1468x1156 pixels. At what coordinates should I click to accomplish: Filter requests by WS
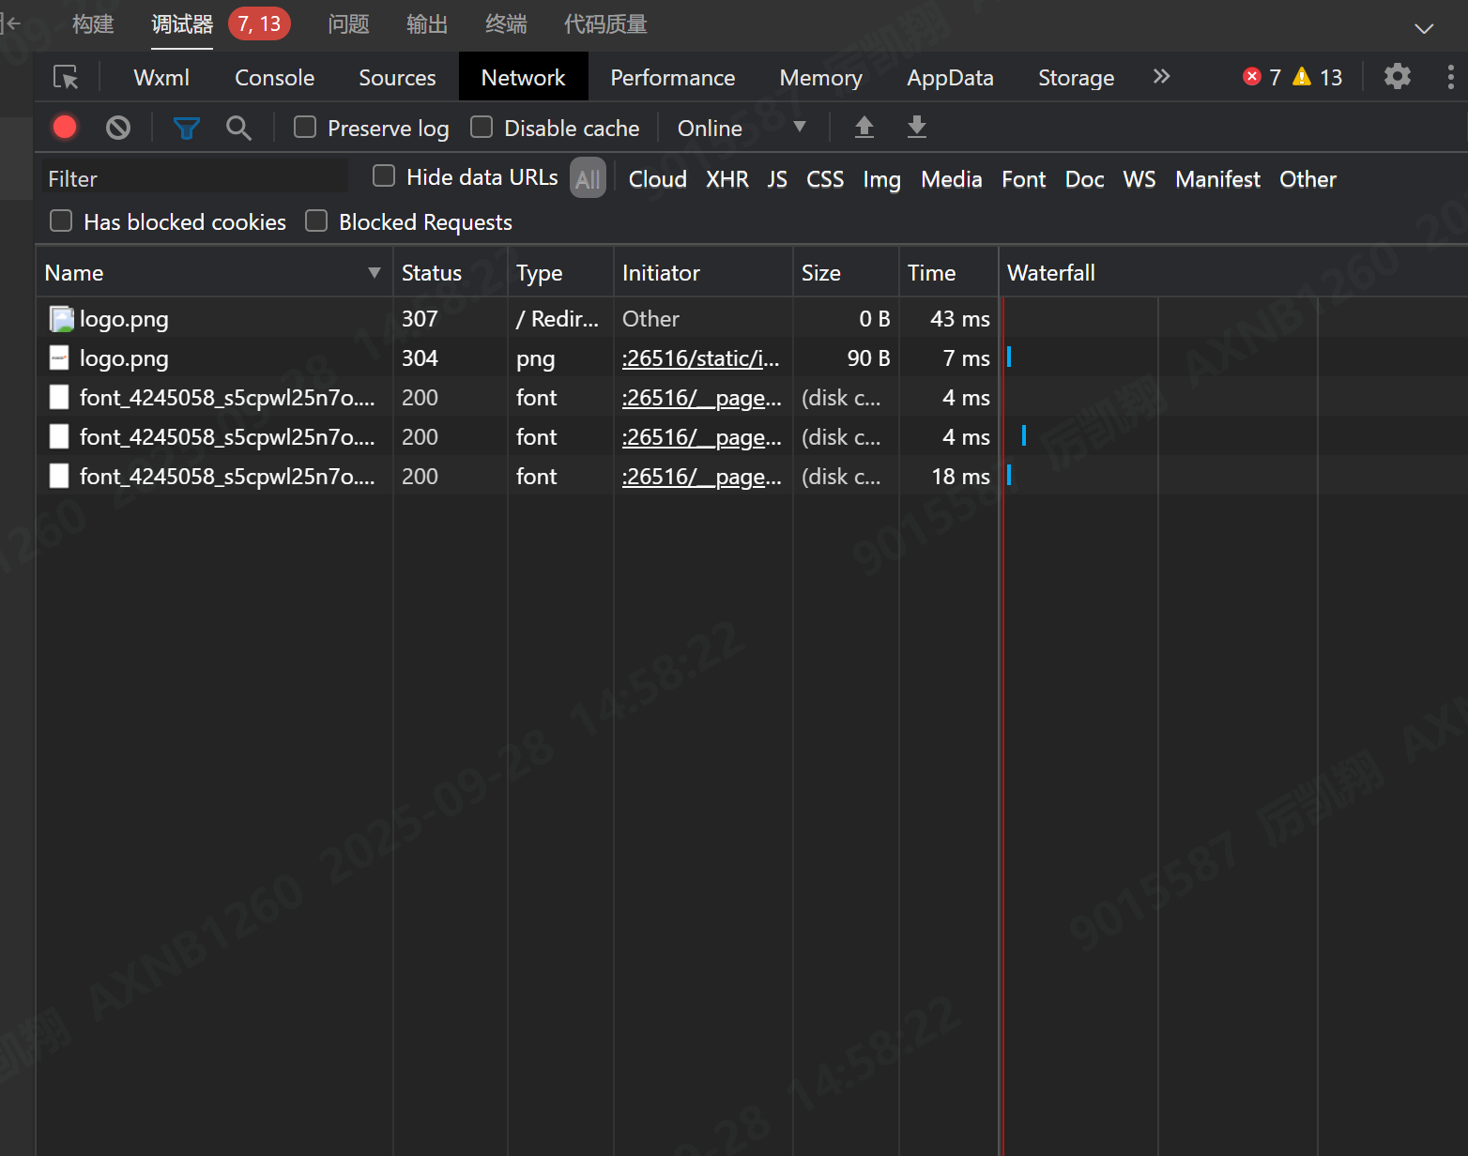[x=1139, y=179]
